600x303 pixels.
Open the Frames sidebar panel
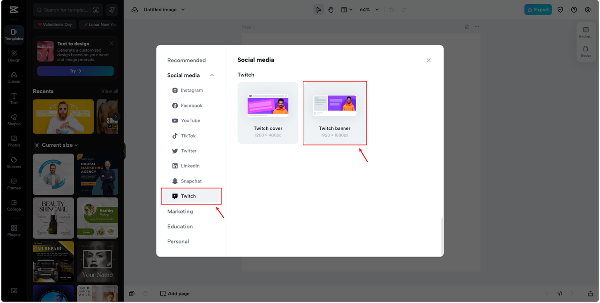point(14,184)
